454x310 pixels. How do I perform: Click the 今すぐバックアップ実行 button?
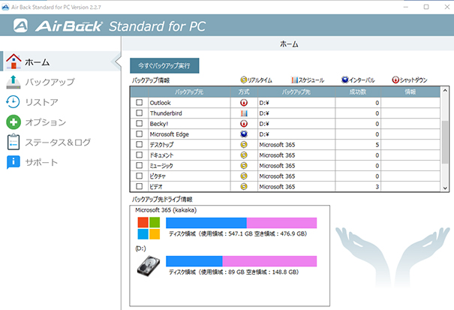pyautogui.click(x=164, y=66)
